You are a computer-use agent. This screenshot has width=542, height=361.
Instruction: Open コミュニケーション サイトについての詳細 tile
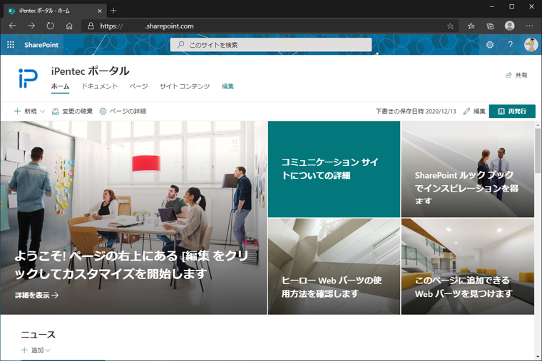pyautogui.click(x=334, y=169)
